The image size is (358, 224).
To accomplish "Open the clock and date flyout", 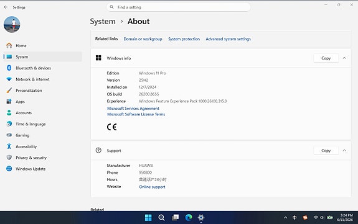I will pos(345,218).
